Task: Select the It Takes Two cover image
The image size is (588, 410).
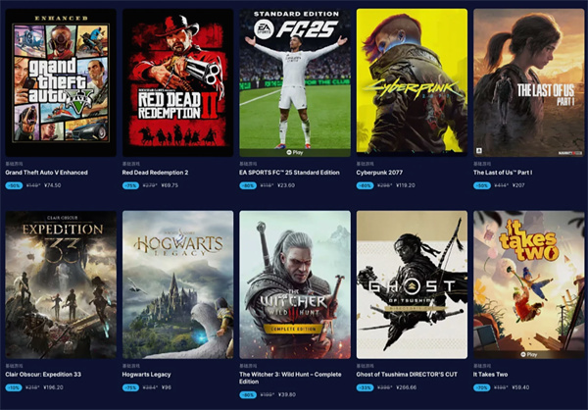Action: tap(529, 284)
